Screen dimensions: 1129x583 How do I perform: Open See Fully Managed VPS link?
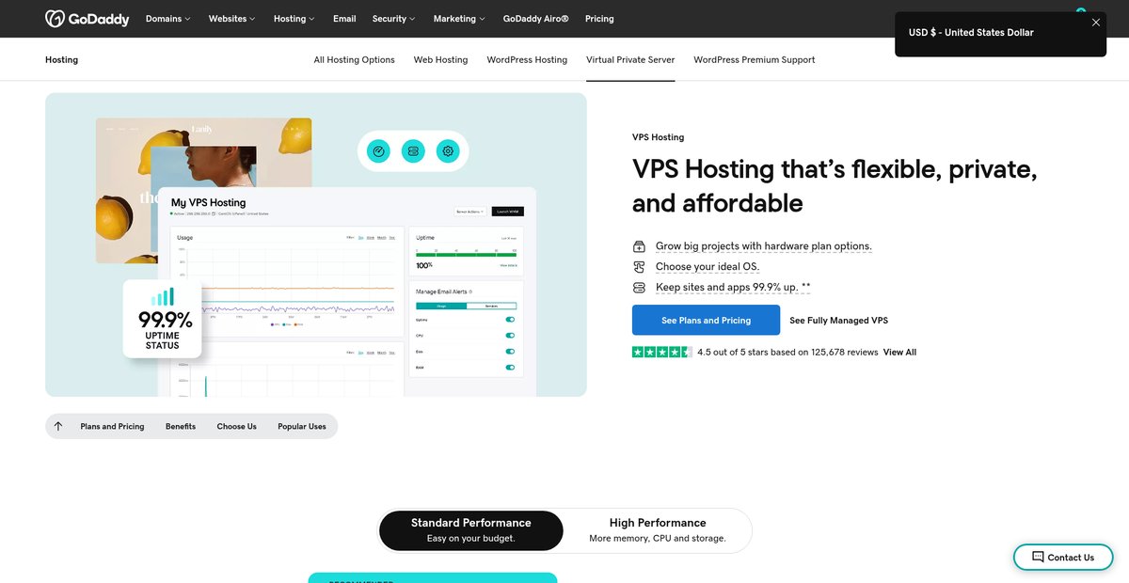[838, 321]
